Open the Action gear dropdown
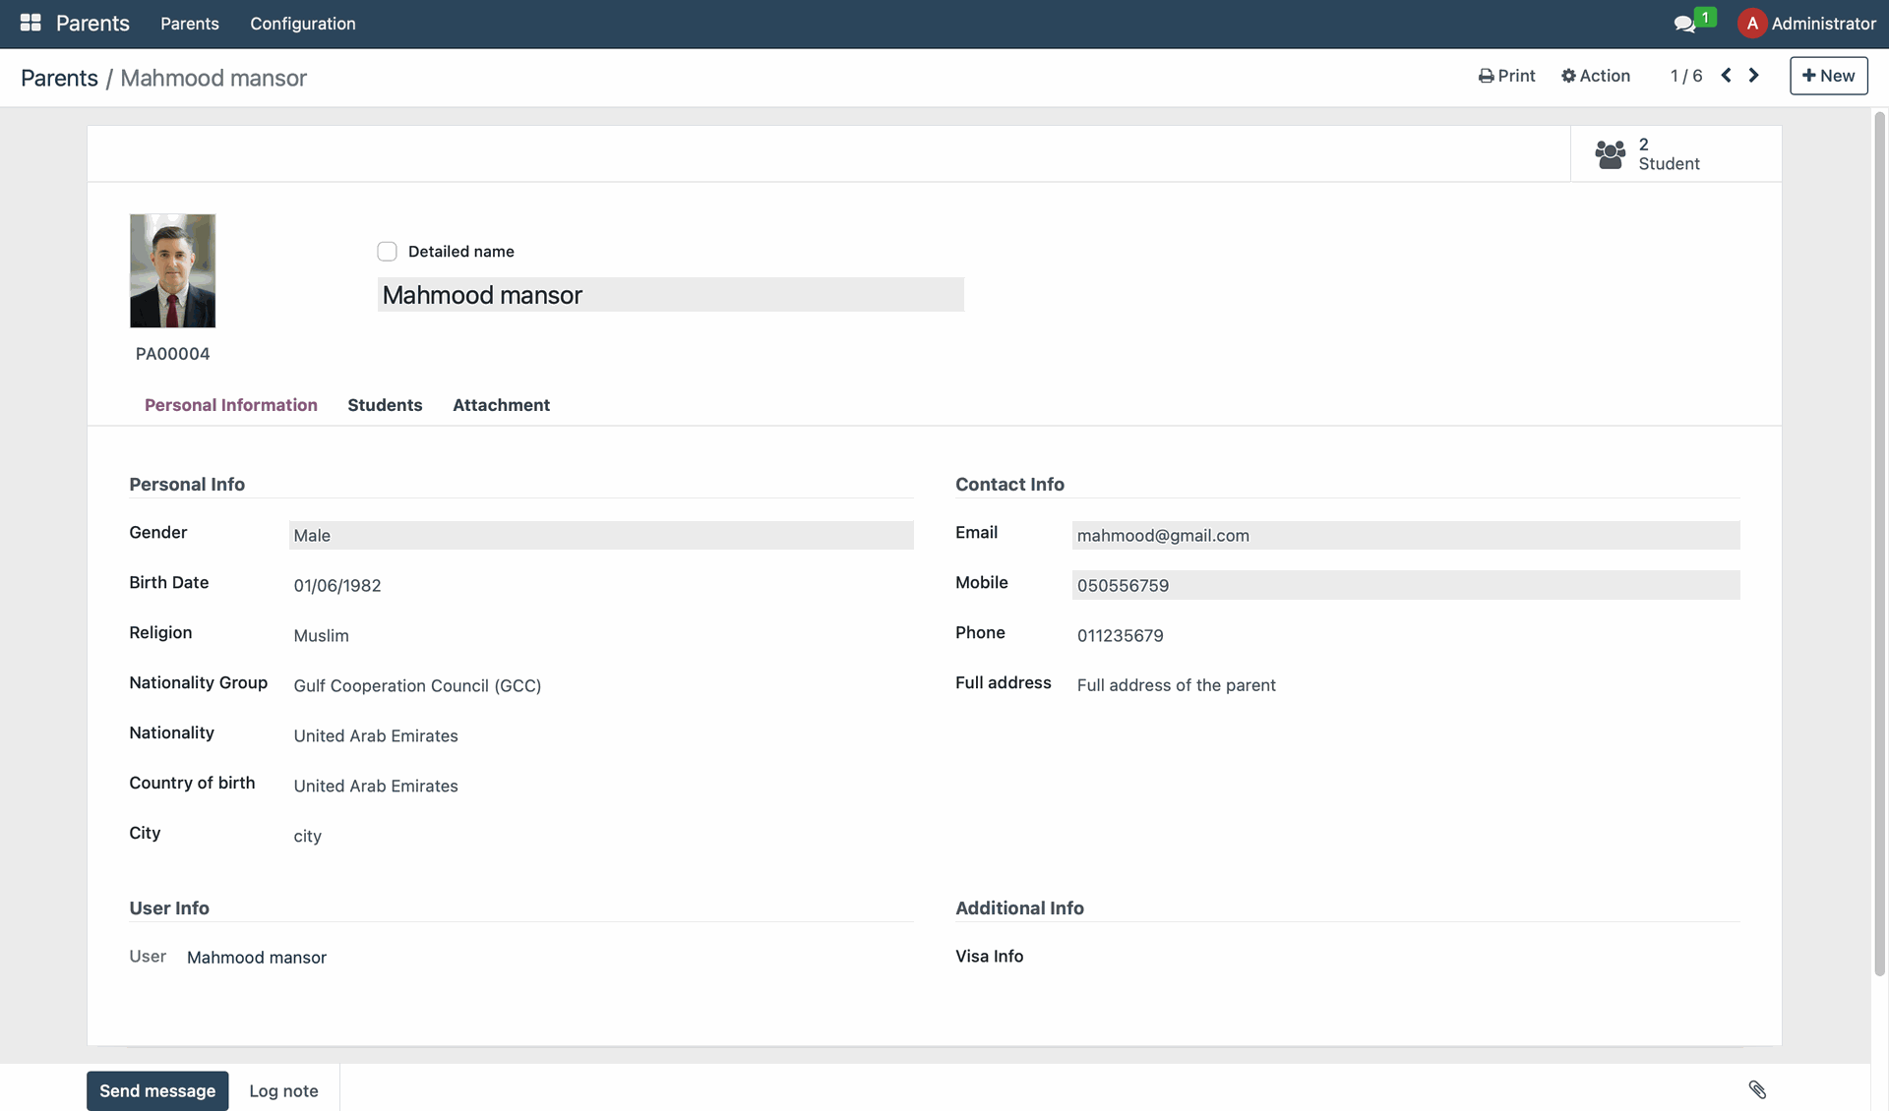This screenshot has height=1111, width=1889. tap(1595, 76)
